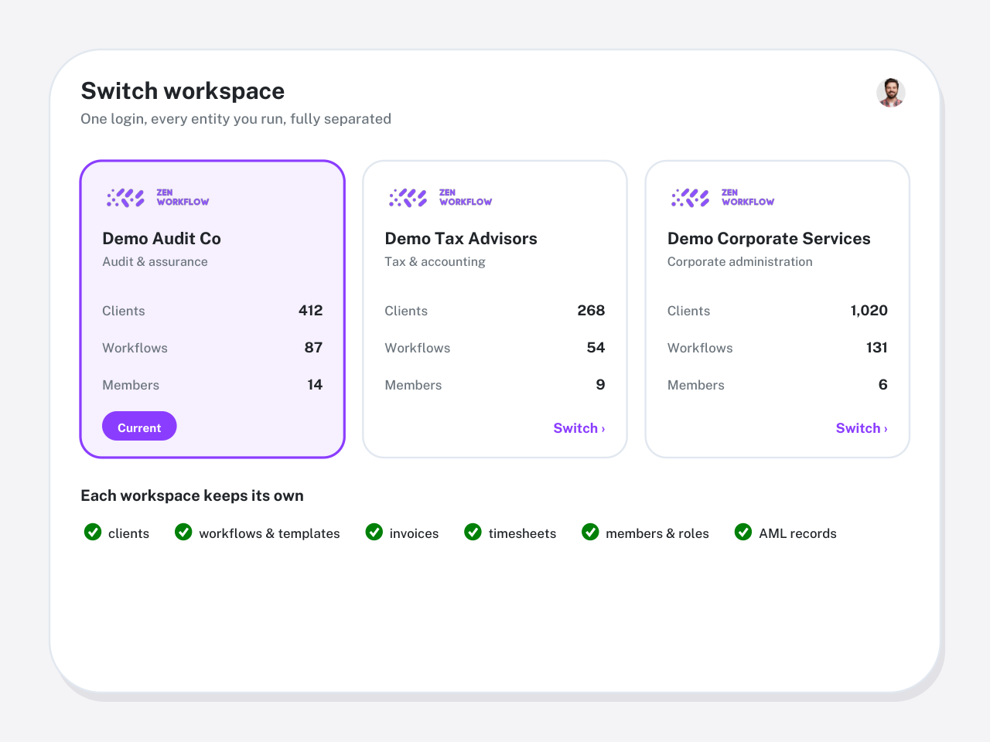990x742 pixels.
Task: Switch to the Demo Tax Advisors workspace
Action: click(579, 428)
